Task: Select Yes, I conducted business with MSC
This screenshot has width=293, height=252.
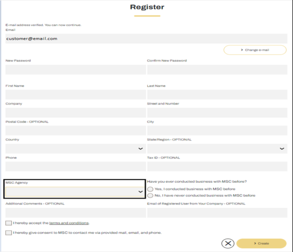Action: click(150, 189)
